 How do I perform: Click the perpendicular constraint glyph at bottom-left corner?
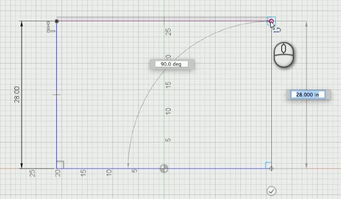pyautogui.click(x=60, y=165)
